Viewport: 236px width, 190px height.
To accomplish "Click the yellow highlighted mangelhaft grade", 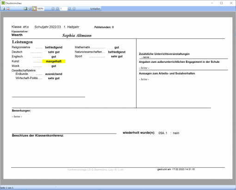I will pyautogui.click(x=54, y=61).
